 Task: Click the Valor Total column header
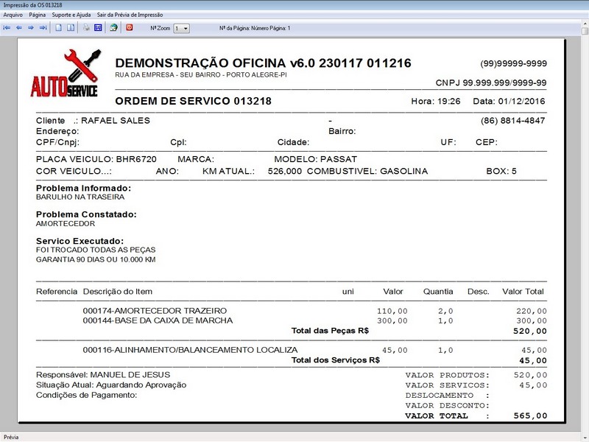(x=523, y=292)
